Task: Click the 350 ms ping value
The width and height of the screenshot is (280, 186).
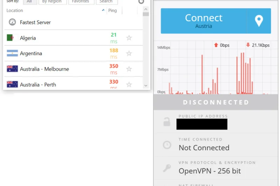Action: point(114,69)
